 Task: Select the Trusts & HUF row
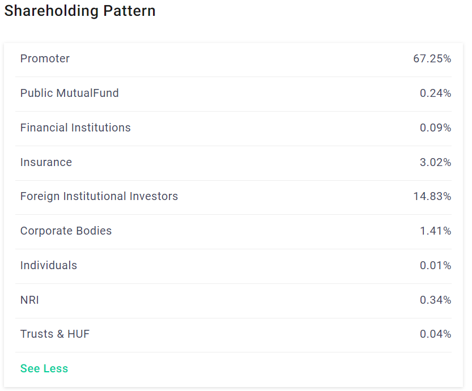[x=233, y=335]
